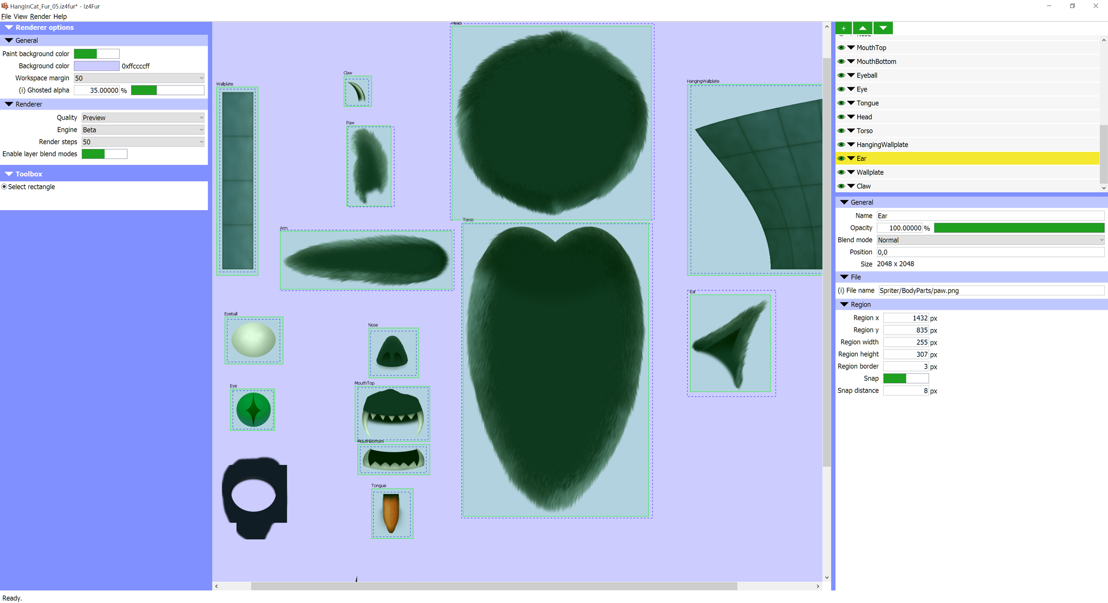Image resolution: width=1108 pixels, height=603 pixels.
Task: Hide the Claw layer
Action: click(841, 186)
